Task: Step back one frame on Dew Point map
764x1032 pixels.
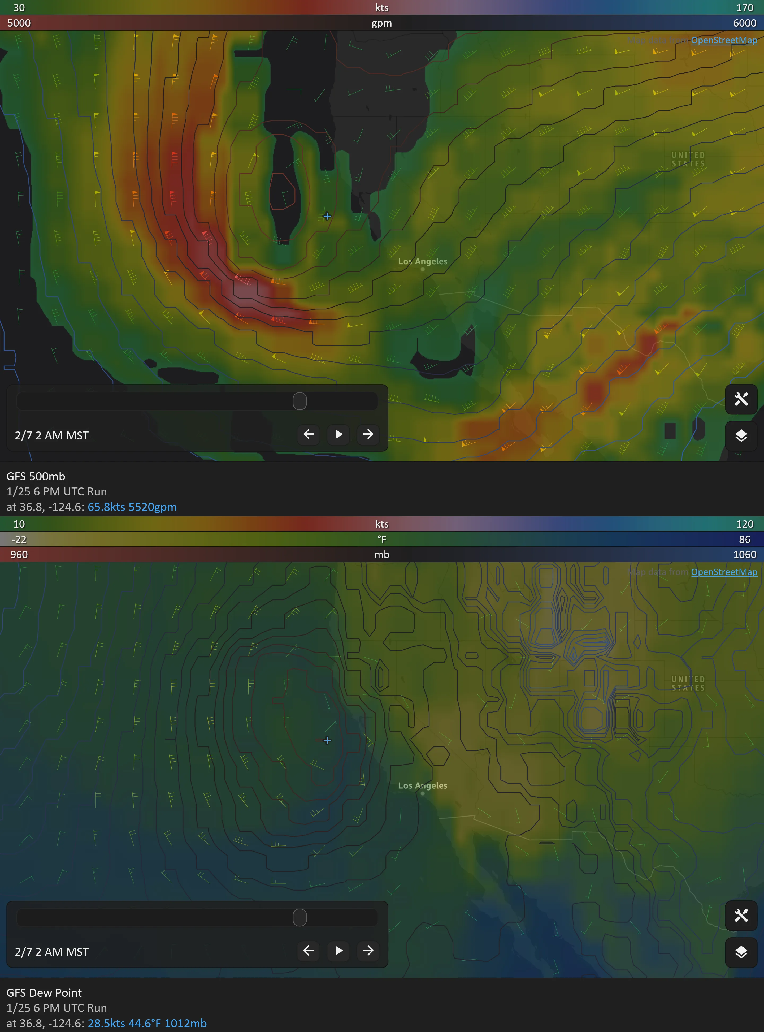Action: (x=309, y=951)
